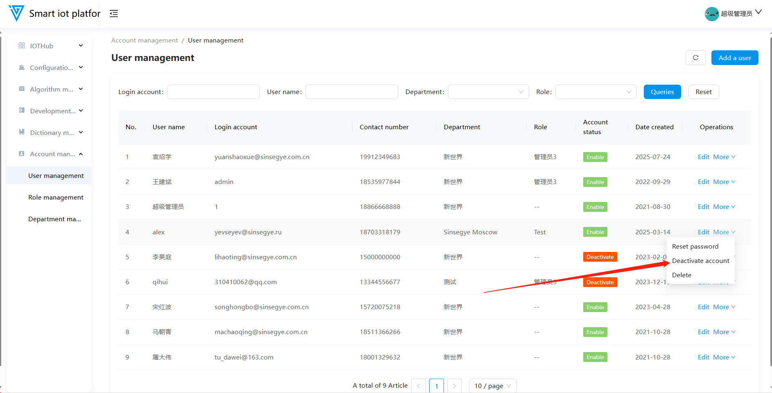Click the Smart IoT platform logo icon

click(x=16, y=13)
